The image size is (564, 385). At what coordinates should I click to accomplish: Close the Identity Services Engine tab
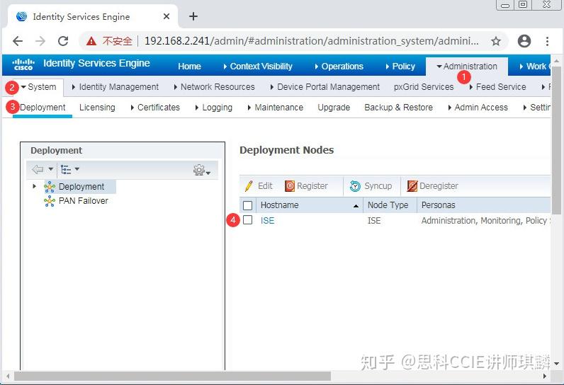click(x=167, y=16)
